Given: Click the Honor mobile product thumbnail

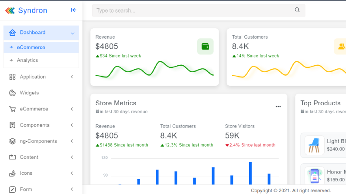Looking at the screenshot, I should (314, 176).
